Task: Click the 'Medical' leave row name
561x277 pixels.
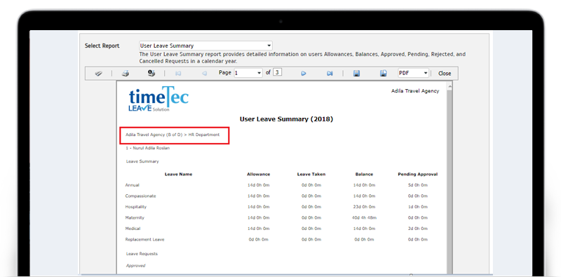Action: 133,229
